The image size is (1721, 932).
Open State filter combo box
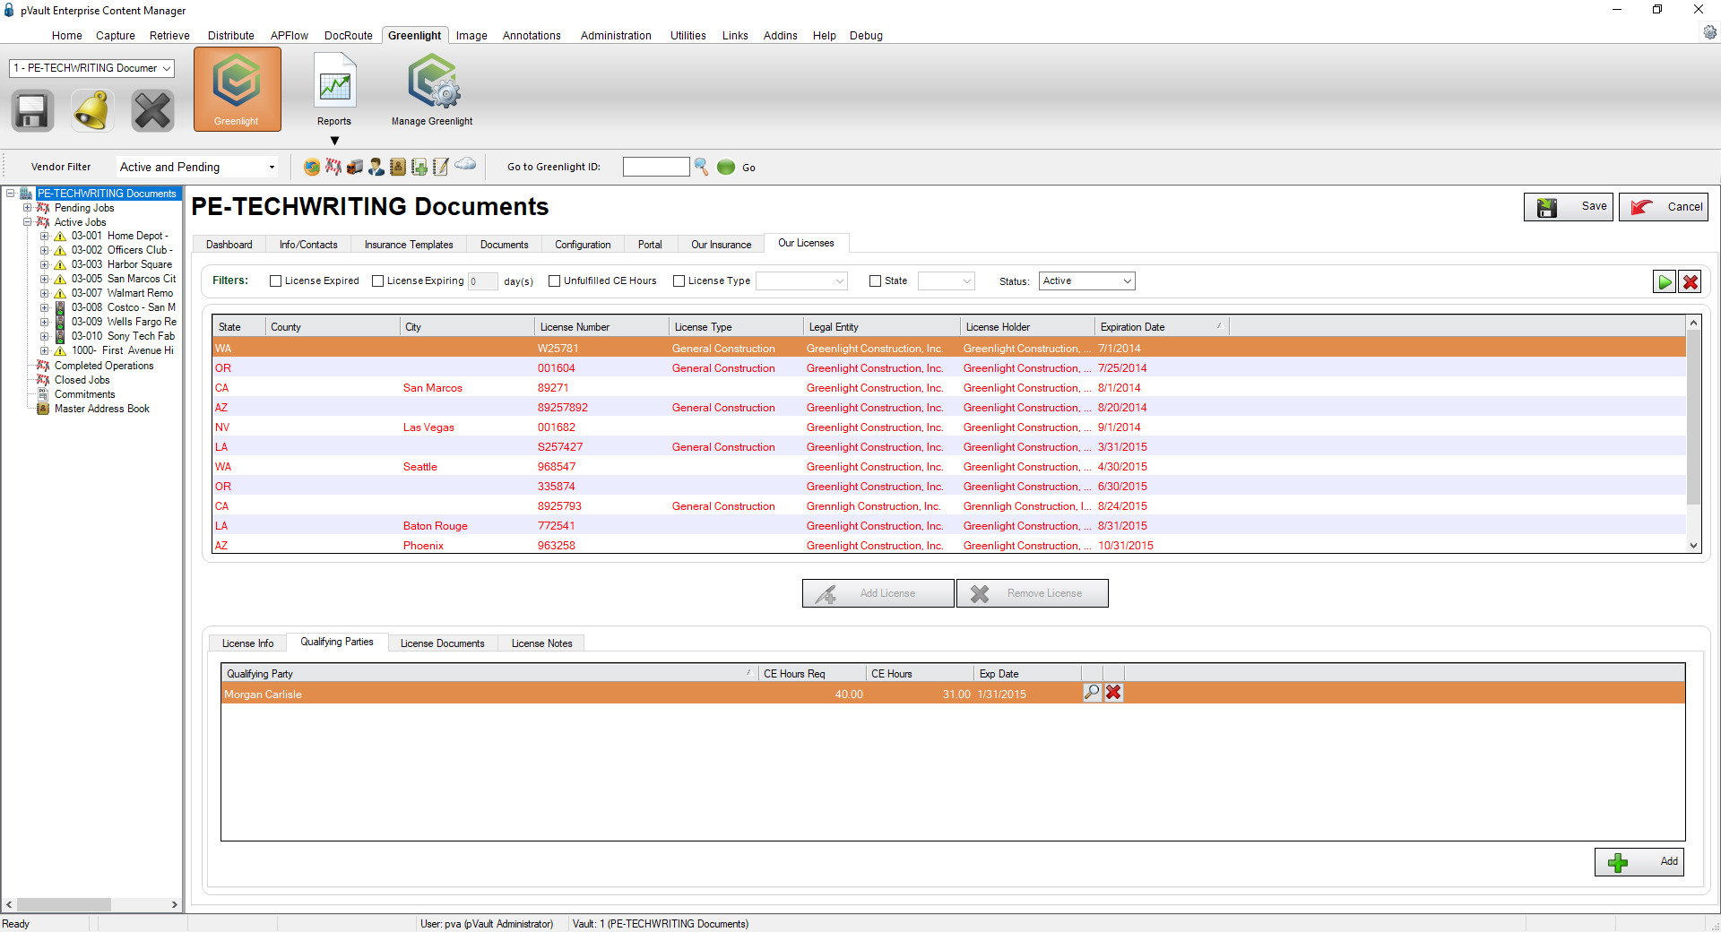pos(947,281)
